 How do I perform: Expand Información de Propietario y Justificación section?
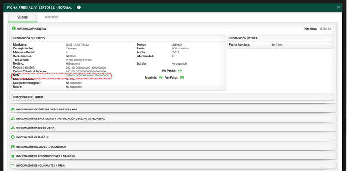click(x=173, y=118)
